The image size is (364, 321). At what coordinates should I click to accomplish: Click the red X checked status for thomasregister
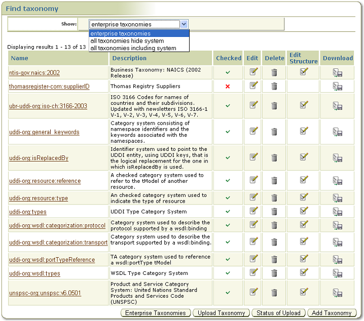[228, 87]
